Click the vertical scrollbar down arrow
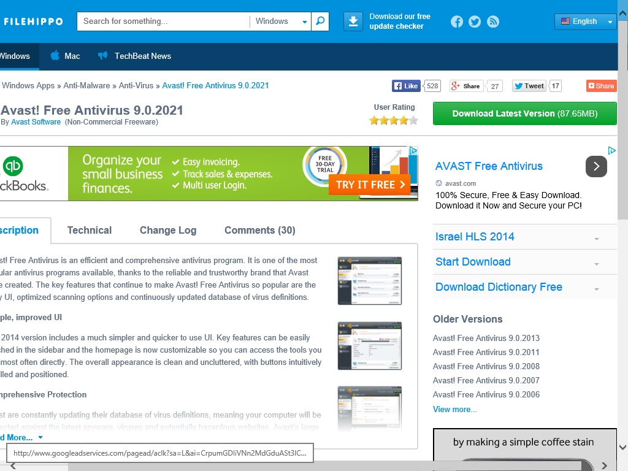This screenshot has width=628, height=471. click(x=623, y=447)
